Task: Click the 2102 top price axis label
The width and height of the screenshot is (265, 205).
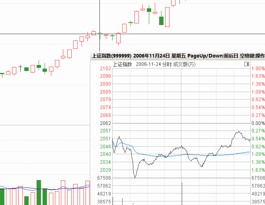Action: tap(105, 69)
